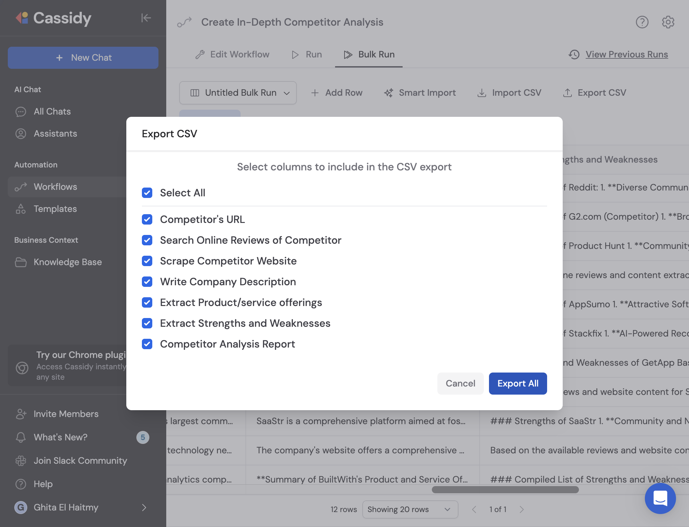Screen dimensions: 689x527
Task: Cancel the Export CSV dialog
Action: [460, 384]
